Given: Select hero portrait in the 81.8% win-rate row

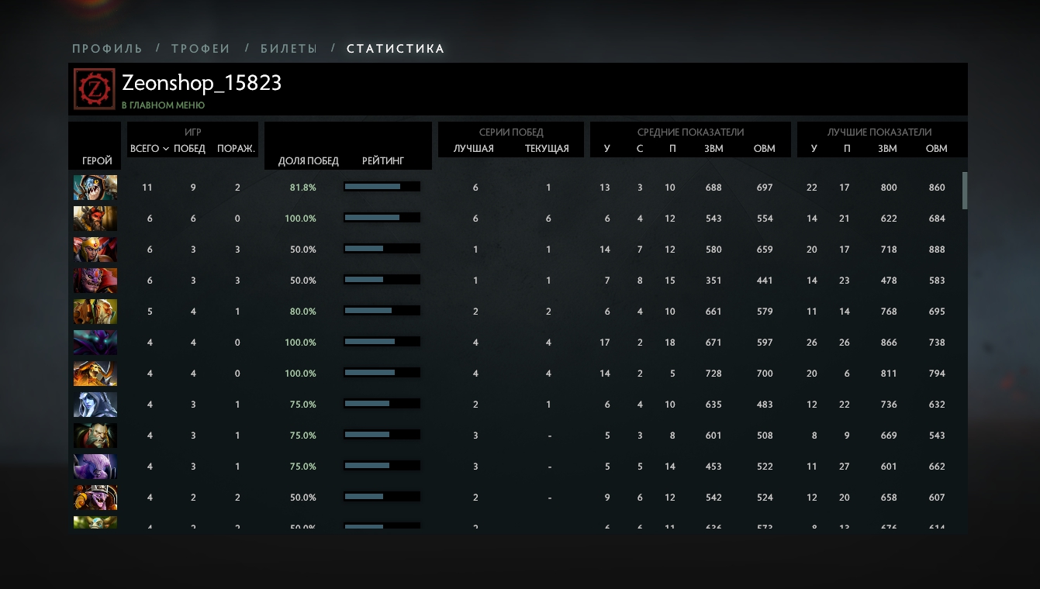Looking at the screenshot, I should click(95, 188).
